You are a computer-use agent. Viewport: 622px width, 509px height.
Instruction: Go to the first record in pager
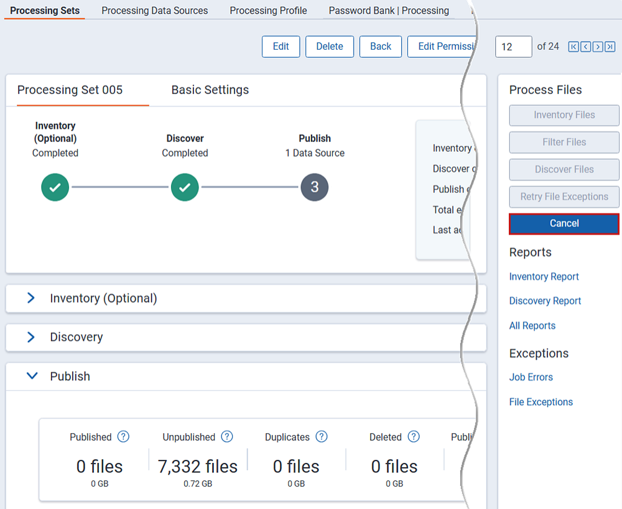(573, 47)
